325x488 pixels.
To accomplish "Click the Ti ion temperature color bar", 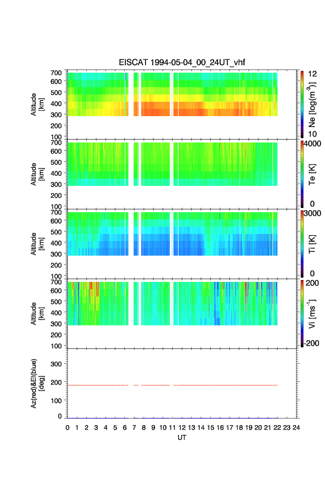I will click(302, 244).
